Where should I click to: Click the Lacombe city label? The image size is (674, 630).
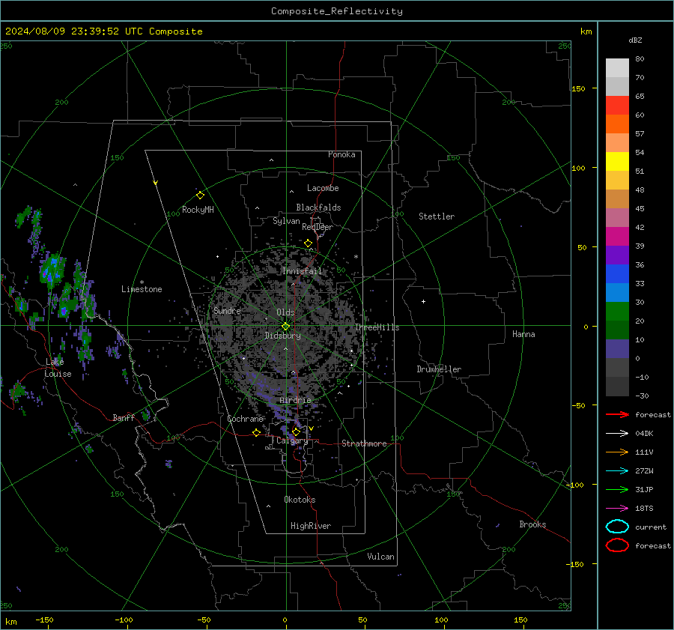click(x=323, y=188)
